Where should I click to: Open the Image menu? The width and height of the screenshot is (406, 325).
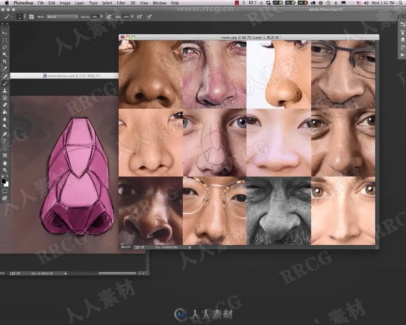(65, 3)
